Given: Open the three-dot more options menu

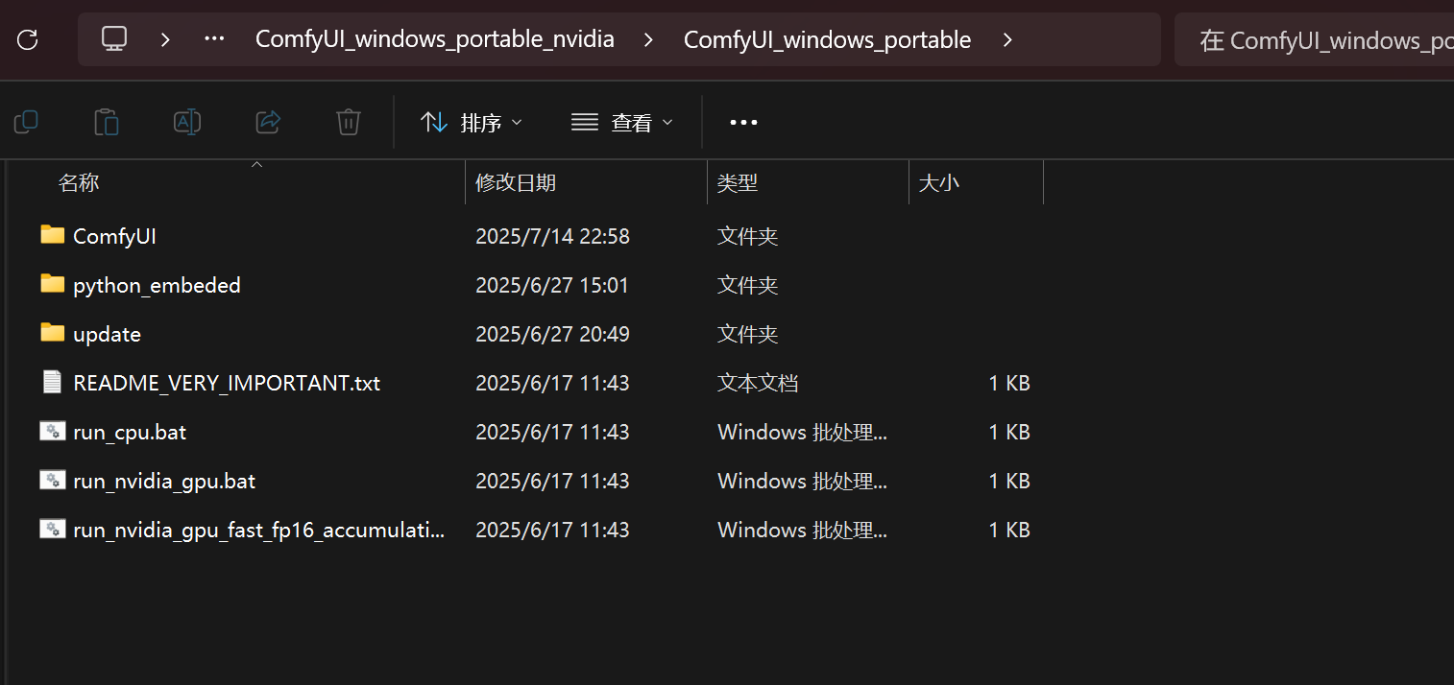Looking at the screenshot, I should (743, 122).
